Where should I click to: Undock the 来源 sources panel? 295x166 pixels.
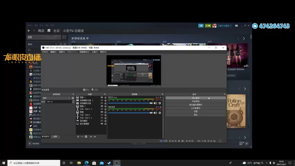coord(105,94)
